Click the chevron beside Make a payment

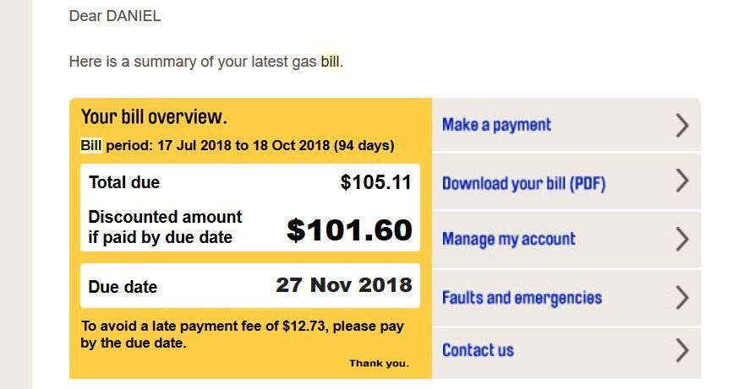[x=682, y=126]
